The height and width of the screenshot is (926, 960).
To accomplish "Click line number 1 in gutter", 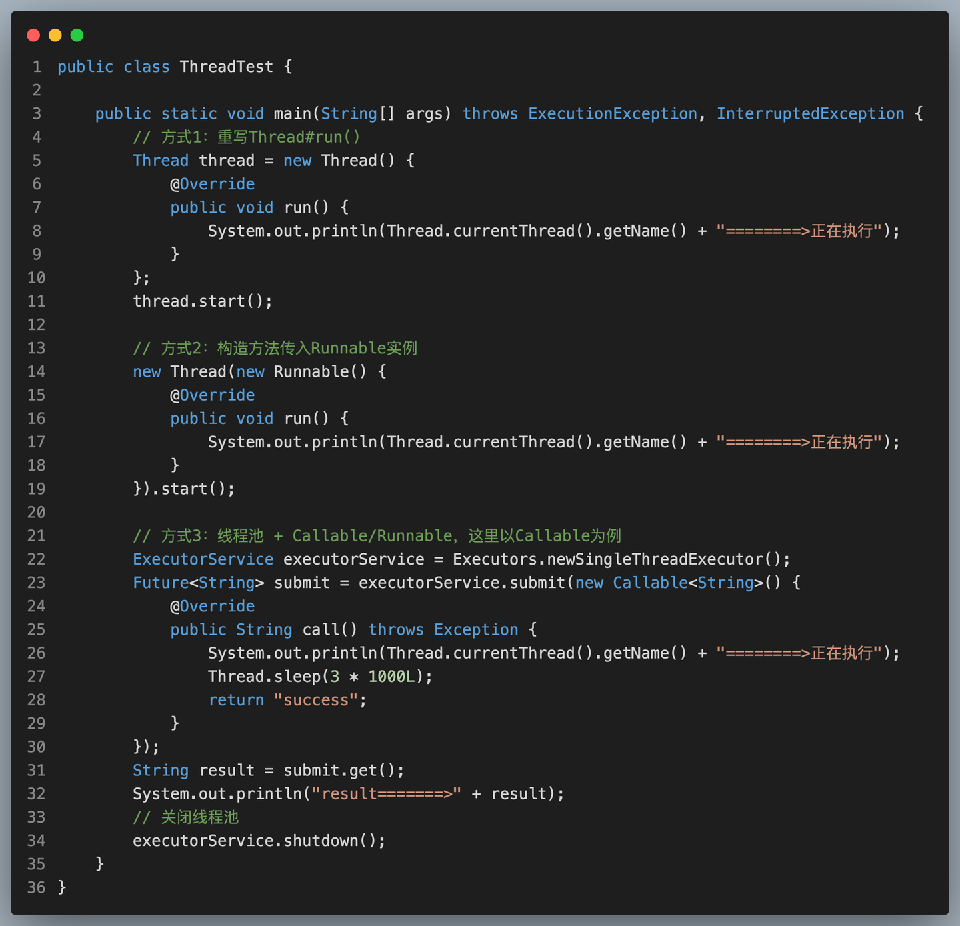I will tap(37, 67).
